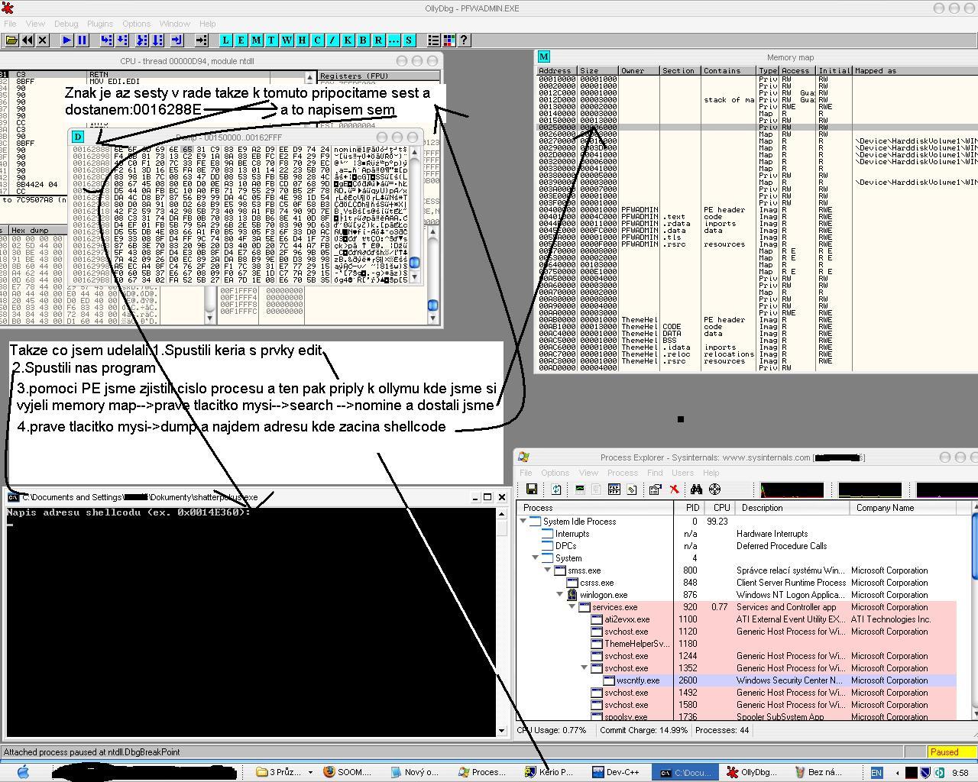Show Breakpoints via B button
This screenshot has width=978, height=782.
[364, 40]
